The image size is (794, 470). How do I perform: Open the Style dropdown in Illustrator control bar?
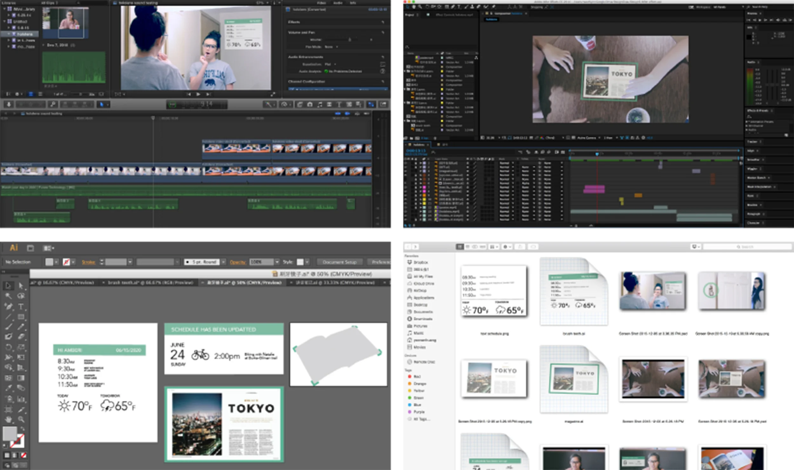coord(307,262)
